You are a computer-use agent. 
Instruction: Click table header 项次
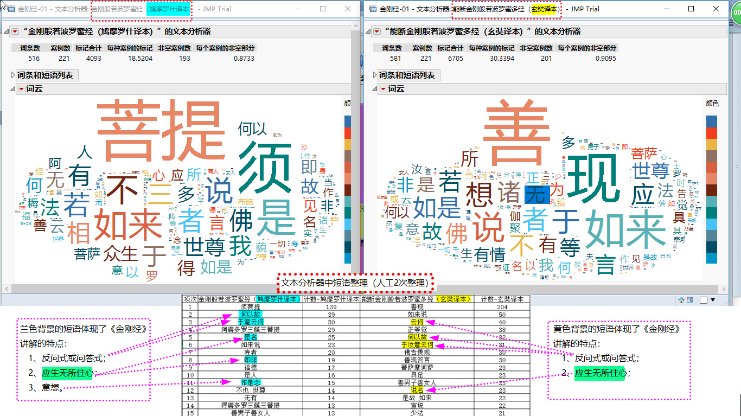190,299
